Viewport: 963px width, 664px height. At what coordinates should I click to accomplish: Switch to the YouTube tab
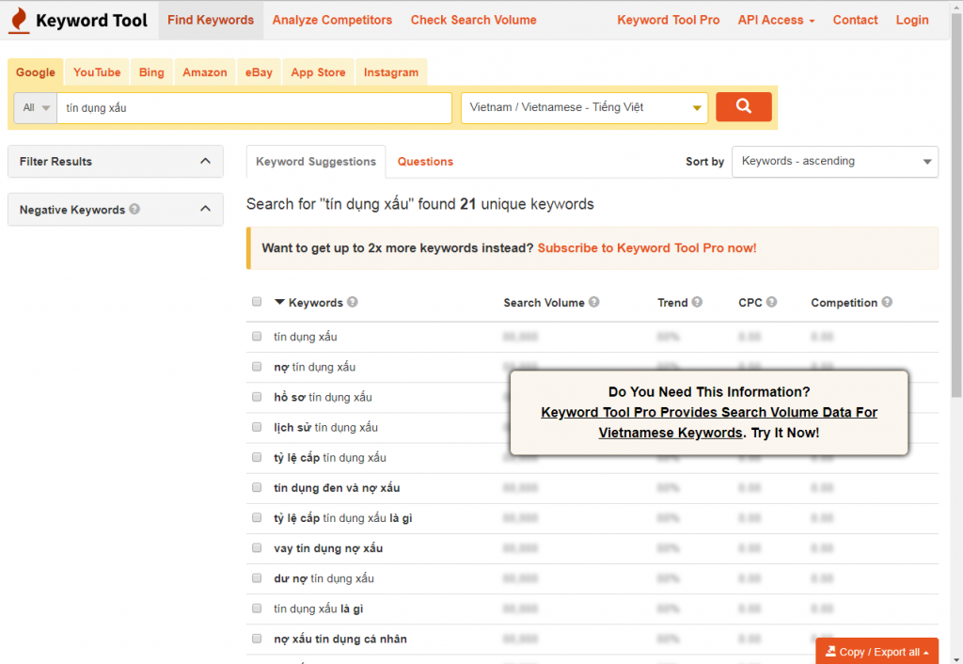pos(97,71)
